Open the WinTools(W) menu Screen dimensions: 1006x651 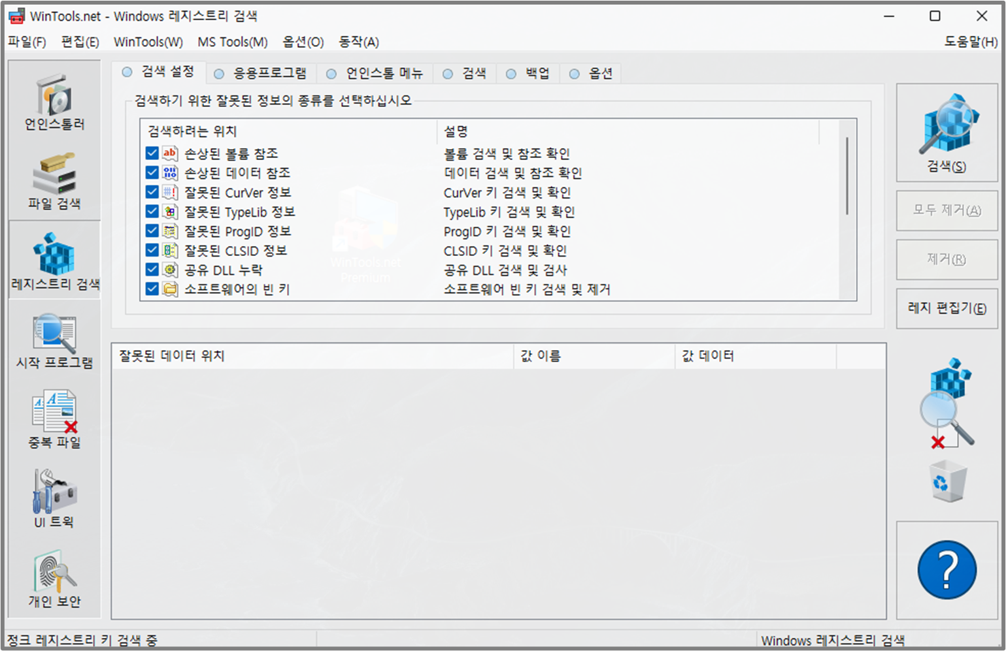click(x=148, y=42)
